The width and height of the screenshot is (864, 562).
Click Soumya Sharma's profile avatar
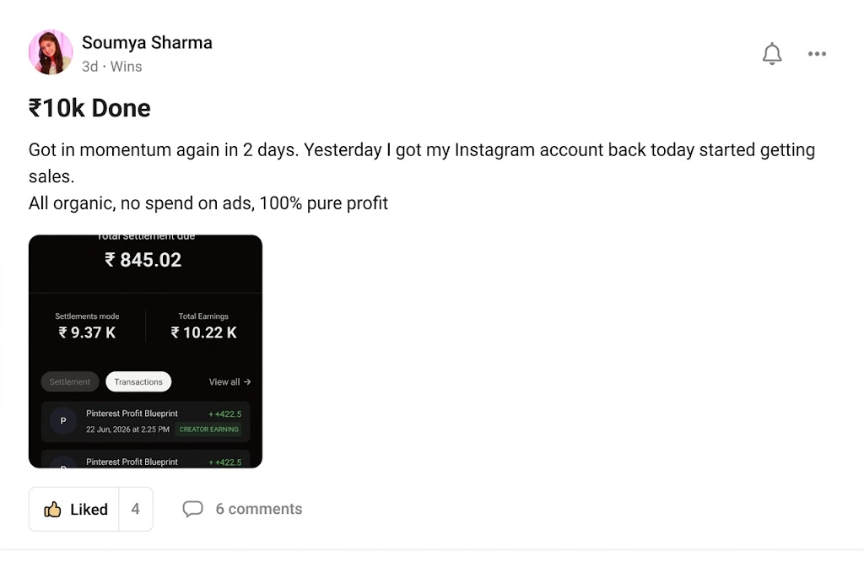[51, 52]
